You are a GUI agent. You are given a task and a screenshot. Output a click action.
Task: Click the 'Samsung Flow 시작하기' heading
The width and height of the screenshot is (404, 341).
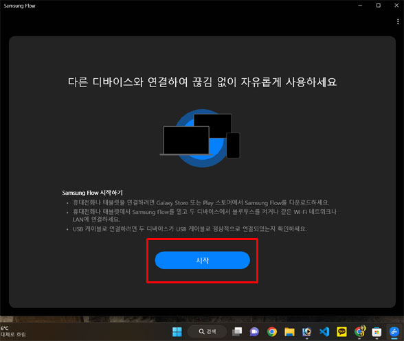(x=92, y=193)
